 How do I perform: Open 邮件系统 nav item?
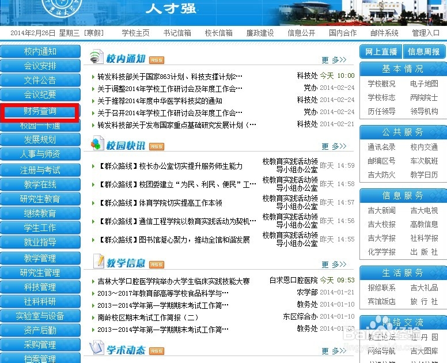[384, 33]
